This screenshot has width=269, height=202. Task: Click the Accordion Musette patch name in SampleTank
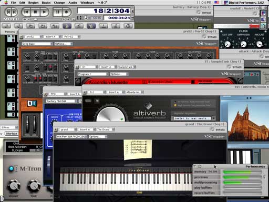tap(108, 82)
